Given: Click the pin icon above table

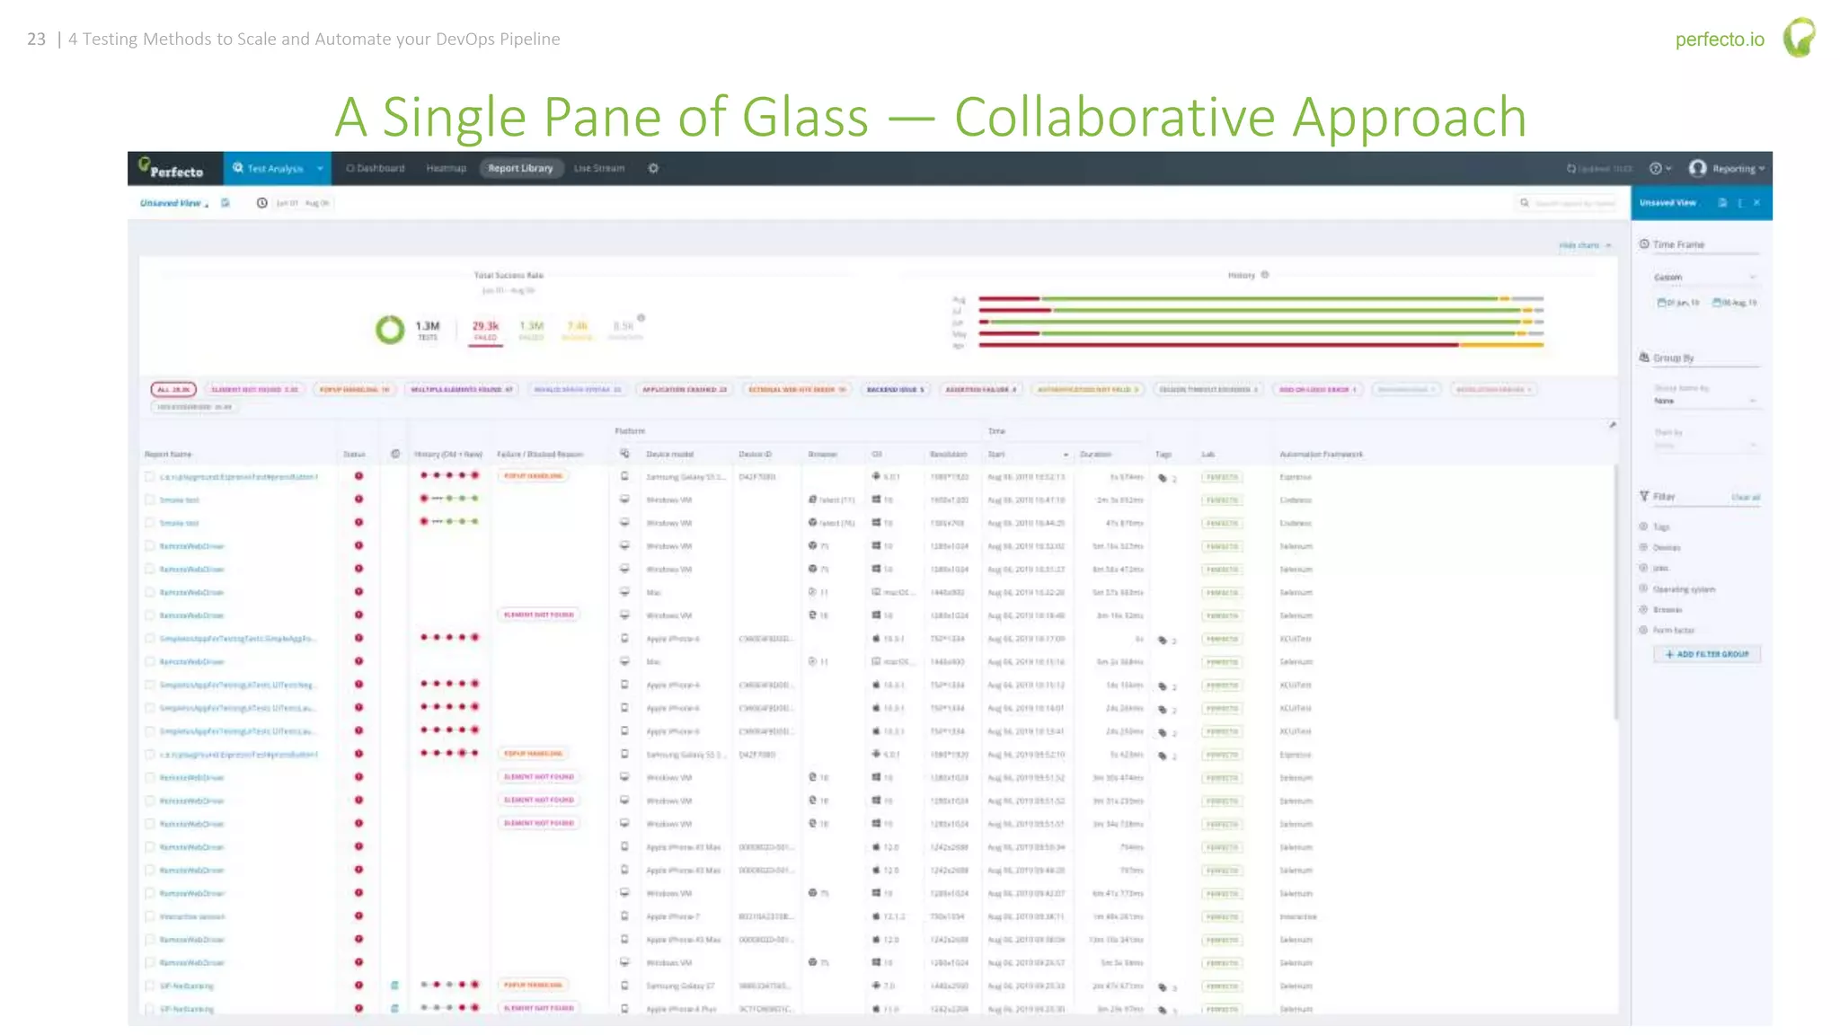Looking at the screenshot, I should [x=1613, y=425].
